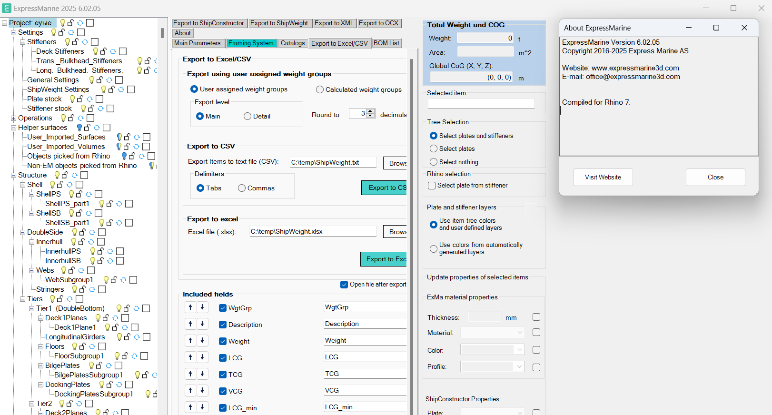
Task: Open the Color dropdown
Action: coord(520,350)
